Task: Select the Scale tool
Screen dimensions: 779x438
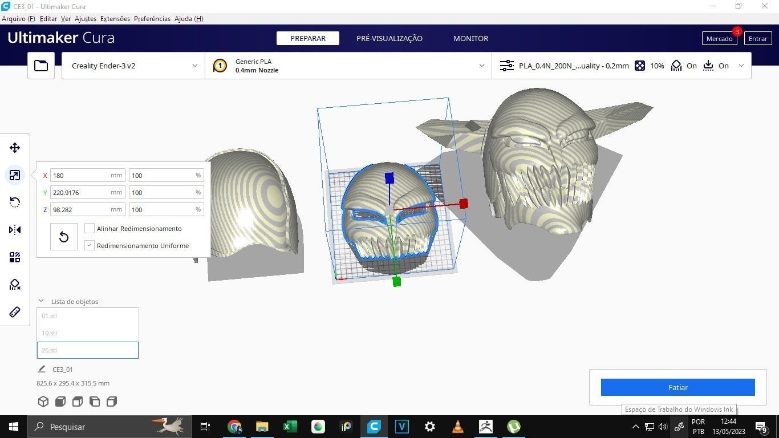Action: [x=15, y=175]
